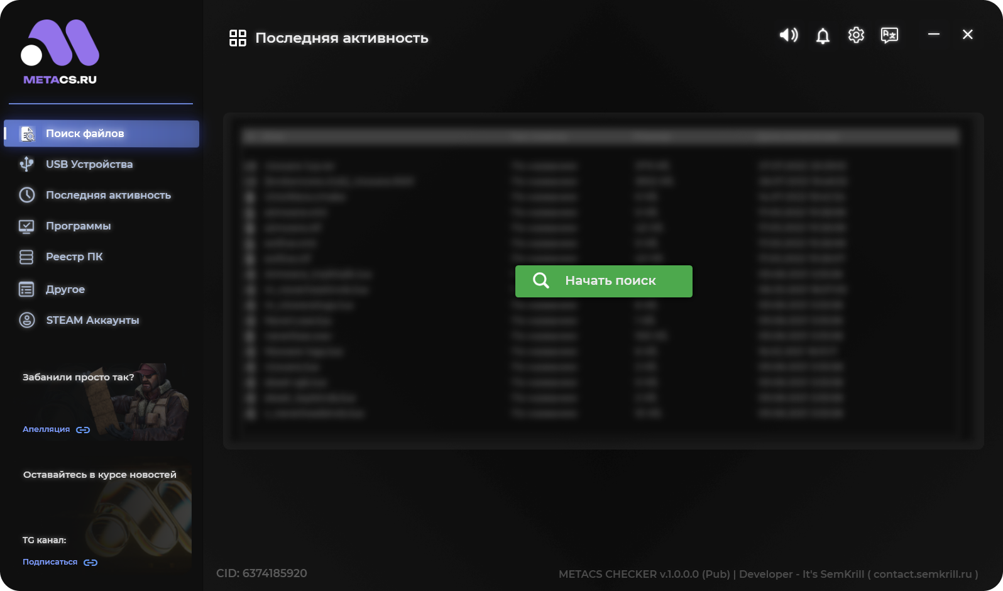Screen dimensions: 1003x591
Task: Go to Последняя активность in sidebar
Action: pos(108,195)
